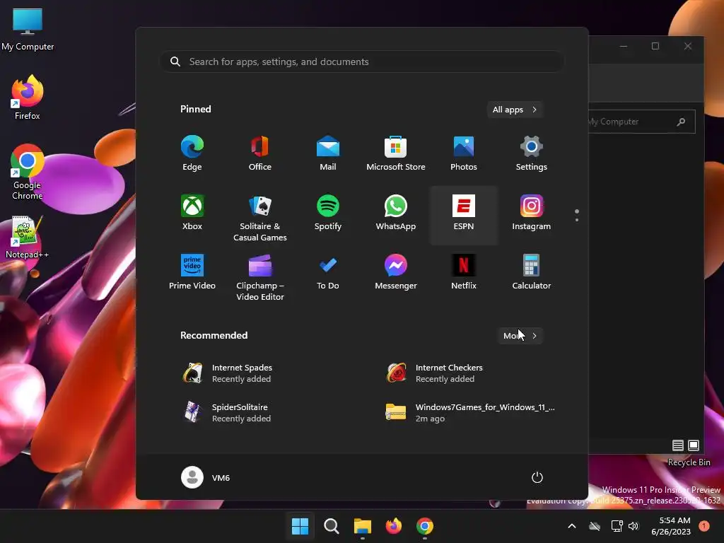
Task: Show hidden tray icons chevron
Action: 571,526
